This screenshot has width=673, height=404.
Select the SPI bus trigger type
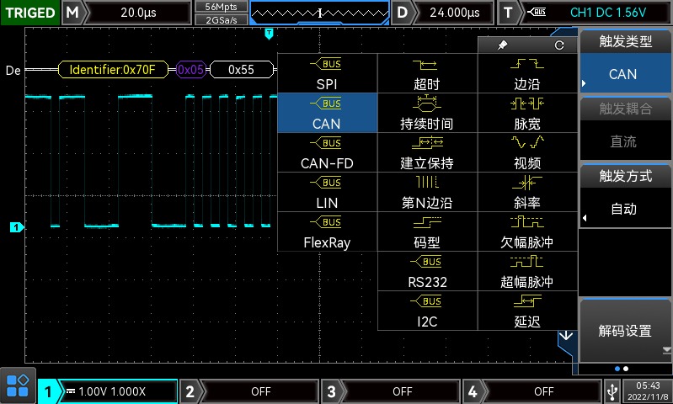(327, 74)
